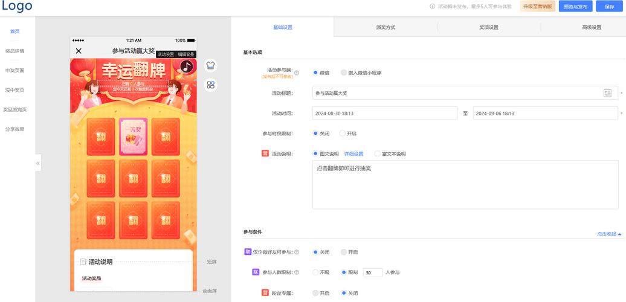Click the 预览与发布 button
This screenshot has height=302, width=626.
(x=575, y=7)
